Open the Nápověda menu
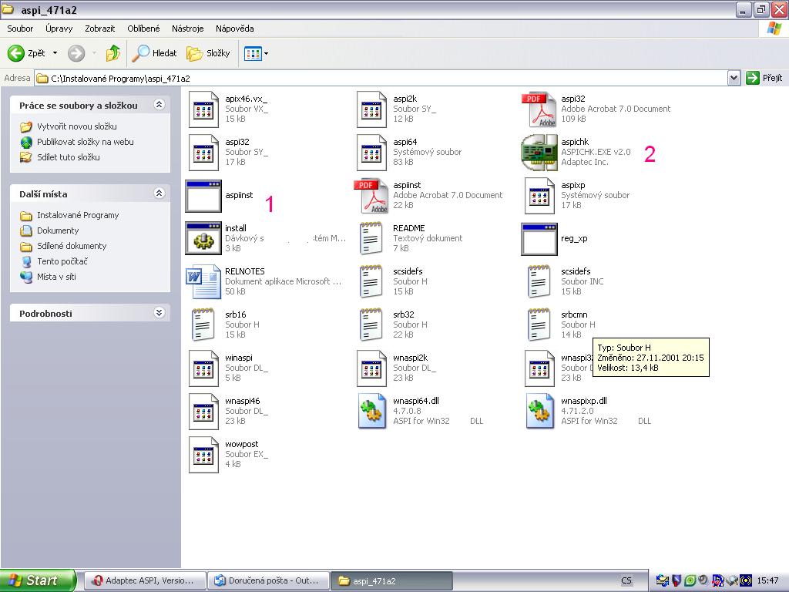The height and width of the screenshot is (592, 789). pos(234,29)
